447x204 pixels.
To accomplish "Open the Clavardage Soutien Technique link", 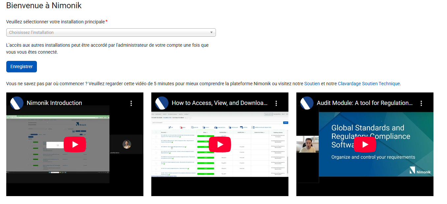I will [x=369, y=84].
